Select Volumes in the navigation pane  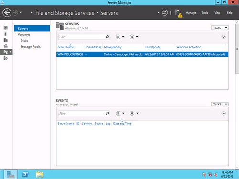pyautogui.click(x=24, y=34)
